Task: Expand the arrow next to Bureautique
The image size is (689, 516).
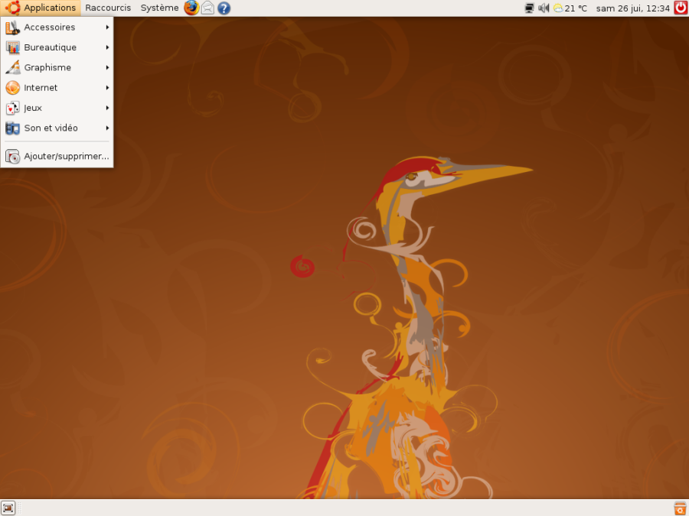Action: [107, 47]
